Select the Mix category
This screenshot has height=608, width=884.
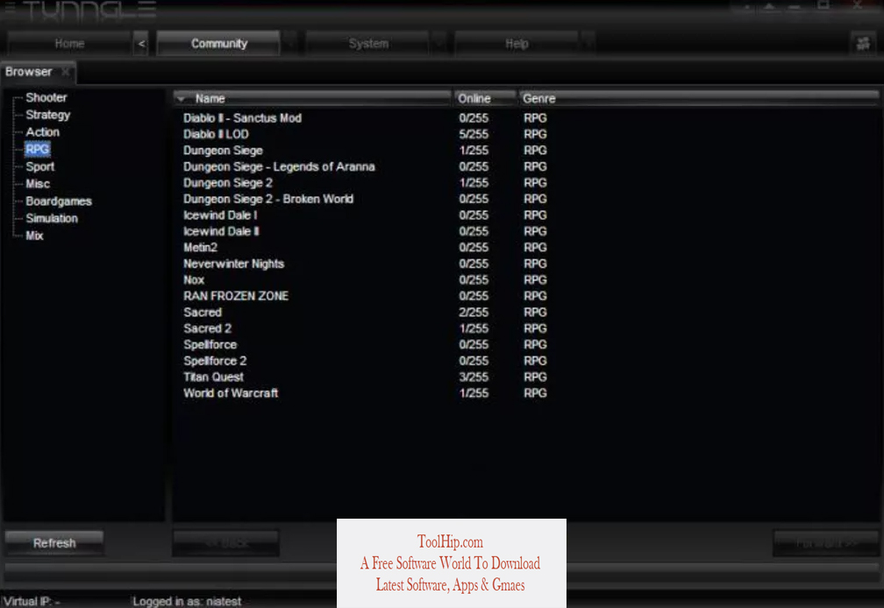point(34,236)
